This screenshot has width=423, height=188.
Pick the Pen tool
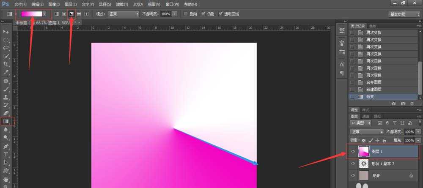(6, 146)
